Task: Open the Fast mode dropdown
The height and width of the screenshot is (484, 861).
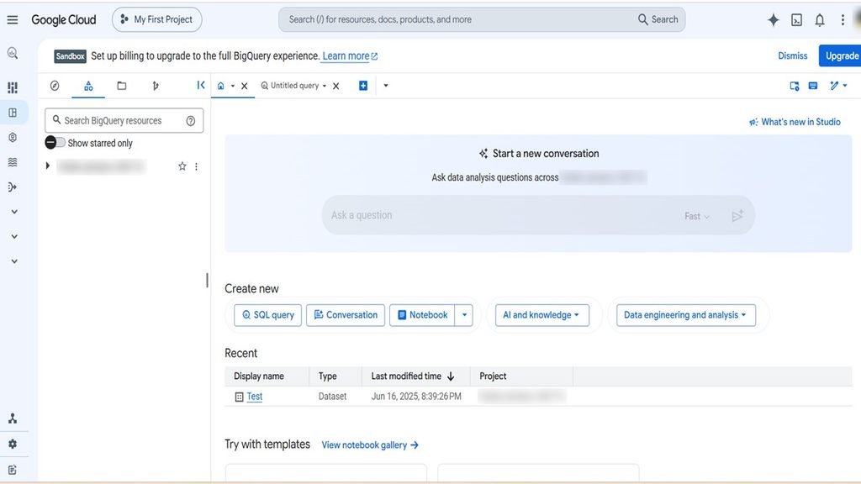Action: coord(697,216)
